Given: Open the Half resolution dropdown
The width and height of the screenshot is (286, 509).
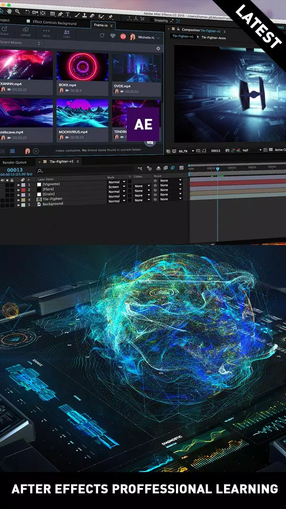Looking at the screenshot, I should (252, 151).
